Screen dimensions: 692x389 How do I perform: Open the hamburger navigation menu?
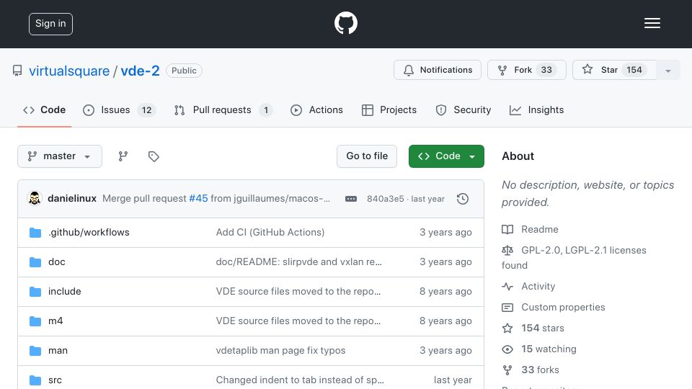coord(652,23)
